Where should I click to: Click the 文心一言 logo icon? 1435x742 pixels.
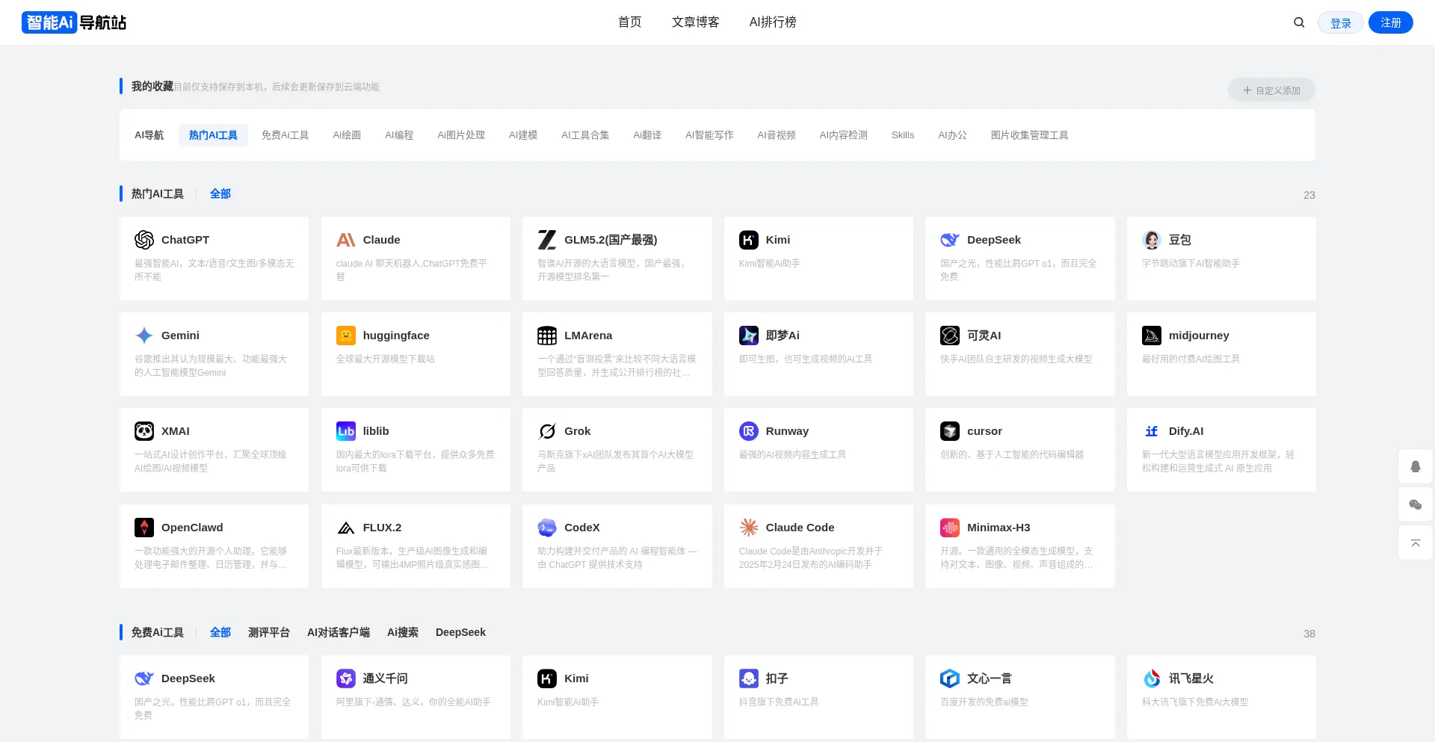pyautogui.click(x=950, y=678)
